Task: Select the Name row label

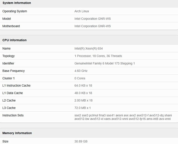Action: coord(7,49)
